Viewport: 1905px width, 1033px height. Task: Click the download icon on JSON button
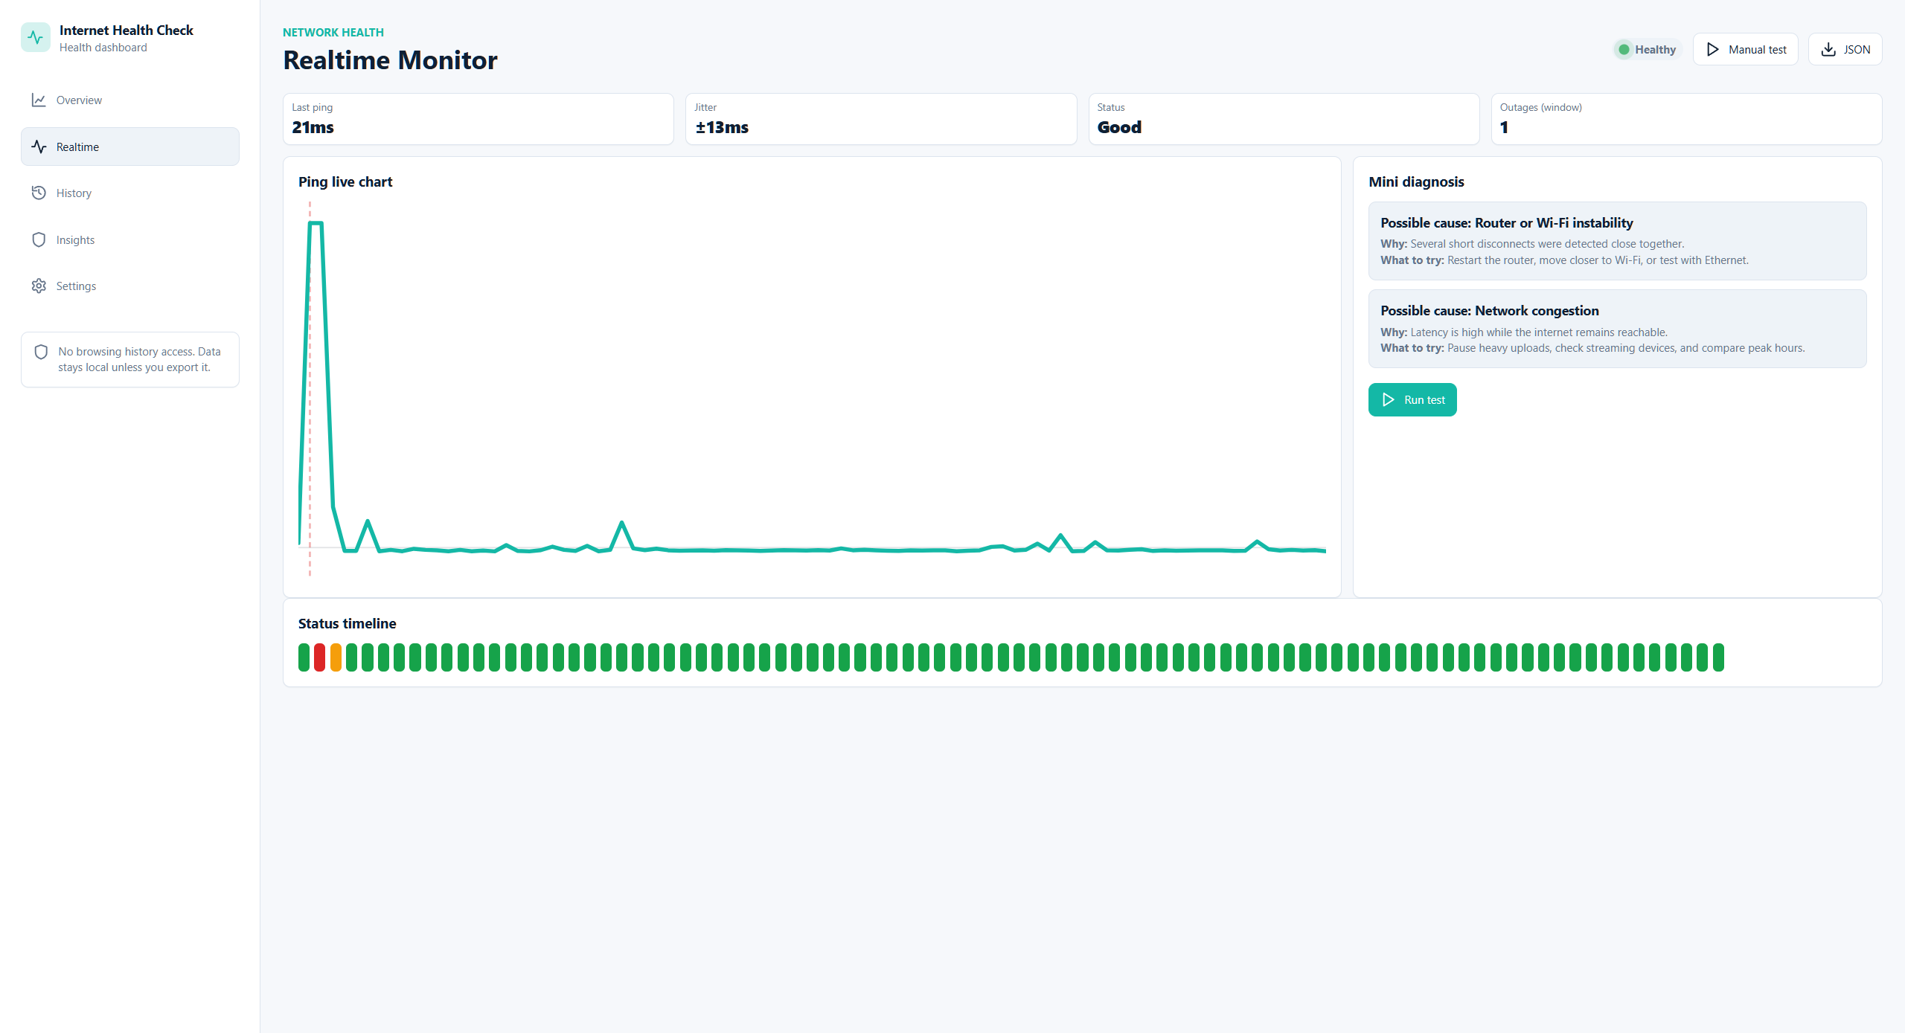tap(1828, 49)
